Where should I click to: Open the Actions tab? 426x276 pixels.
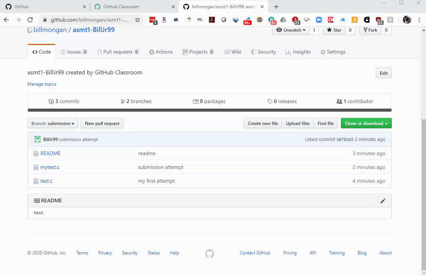tap(161, 52)
